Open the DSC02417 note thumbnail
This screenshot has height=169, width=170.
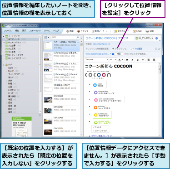click(48, 111)
